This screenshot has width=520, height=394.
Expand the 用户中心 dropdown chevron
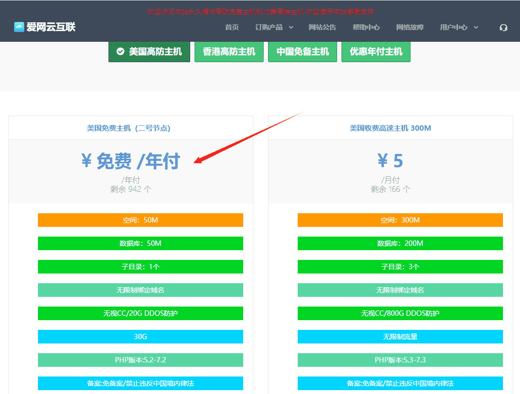coord(476,28)
